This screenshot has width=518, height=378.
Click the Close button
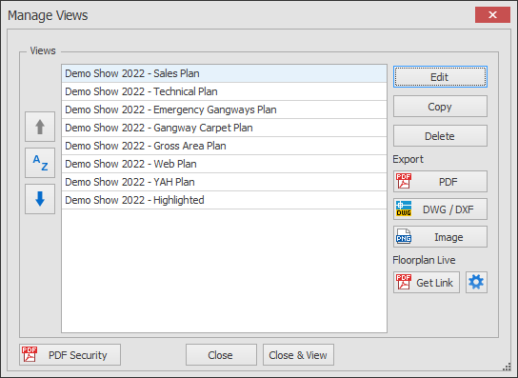[221, 354]
